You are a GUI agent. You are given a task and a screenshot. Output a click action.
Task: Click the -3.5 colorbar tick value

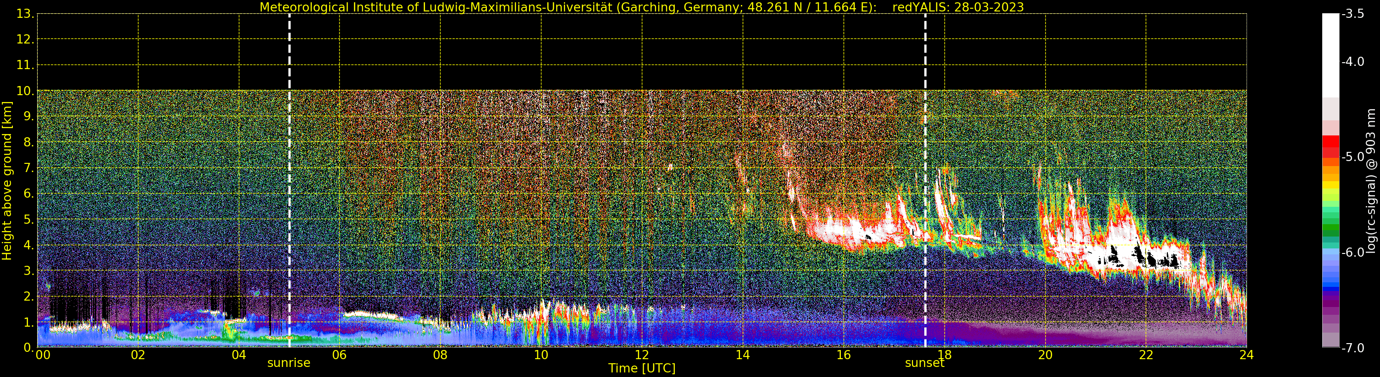click(x=1352, y=14)
